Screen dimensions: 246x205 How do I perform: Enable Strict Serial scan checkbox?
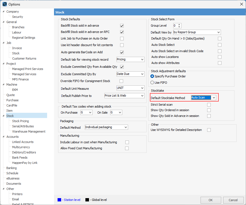click(209, 105)
